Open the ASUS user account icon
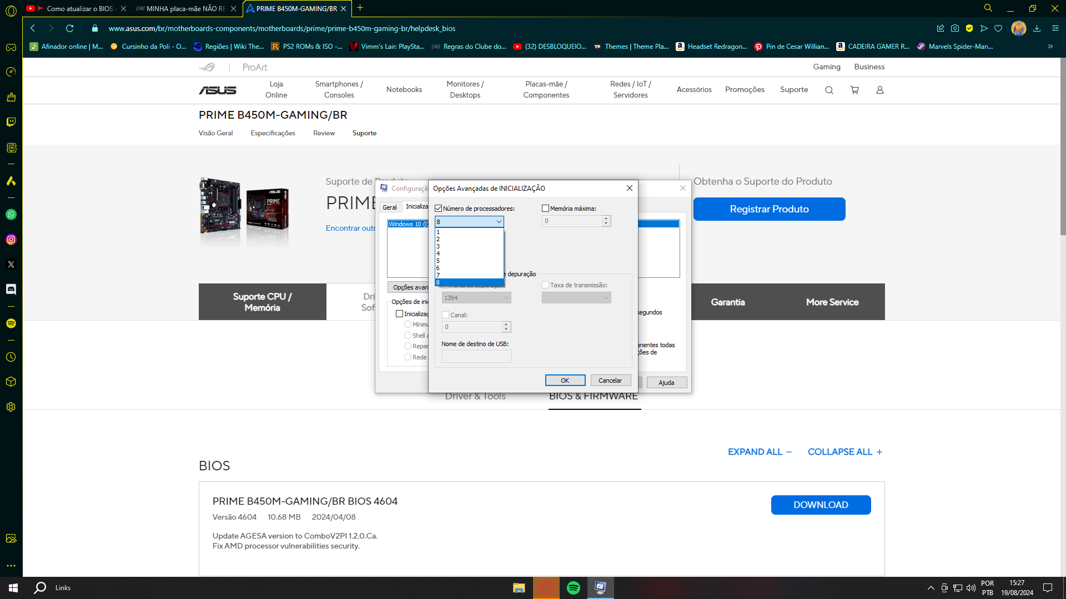 [880, 90]
